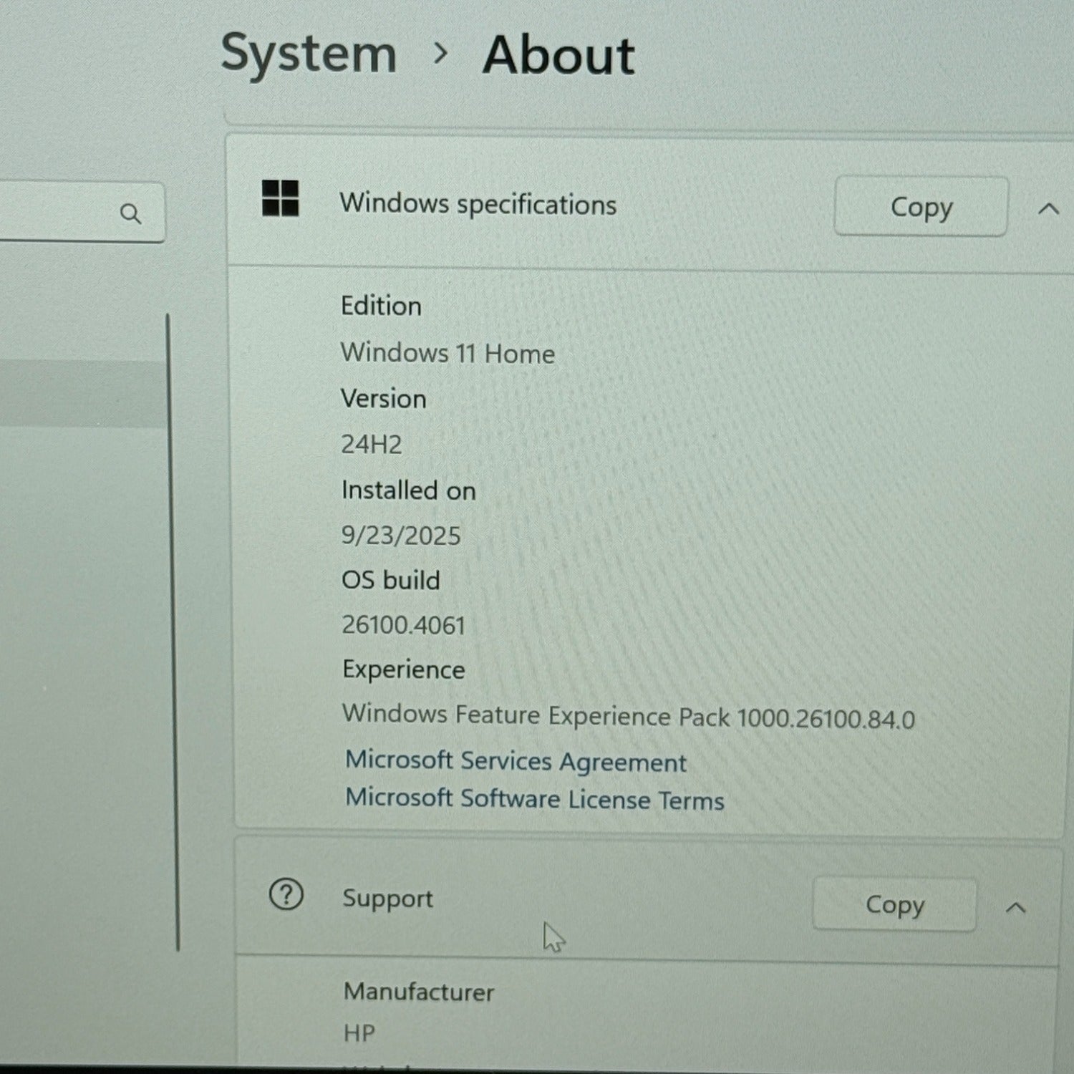The image size is (1074, 1074).
Task: Click the sidebar vertical scrollbar
Action: coord(173,632)
